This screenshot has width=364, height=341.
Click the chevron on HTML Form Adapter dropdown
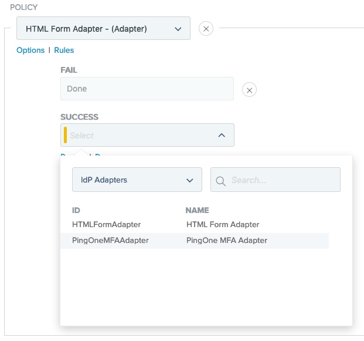pyautogui.click(x=178, y=28)
